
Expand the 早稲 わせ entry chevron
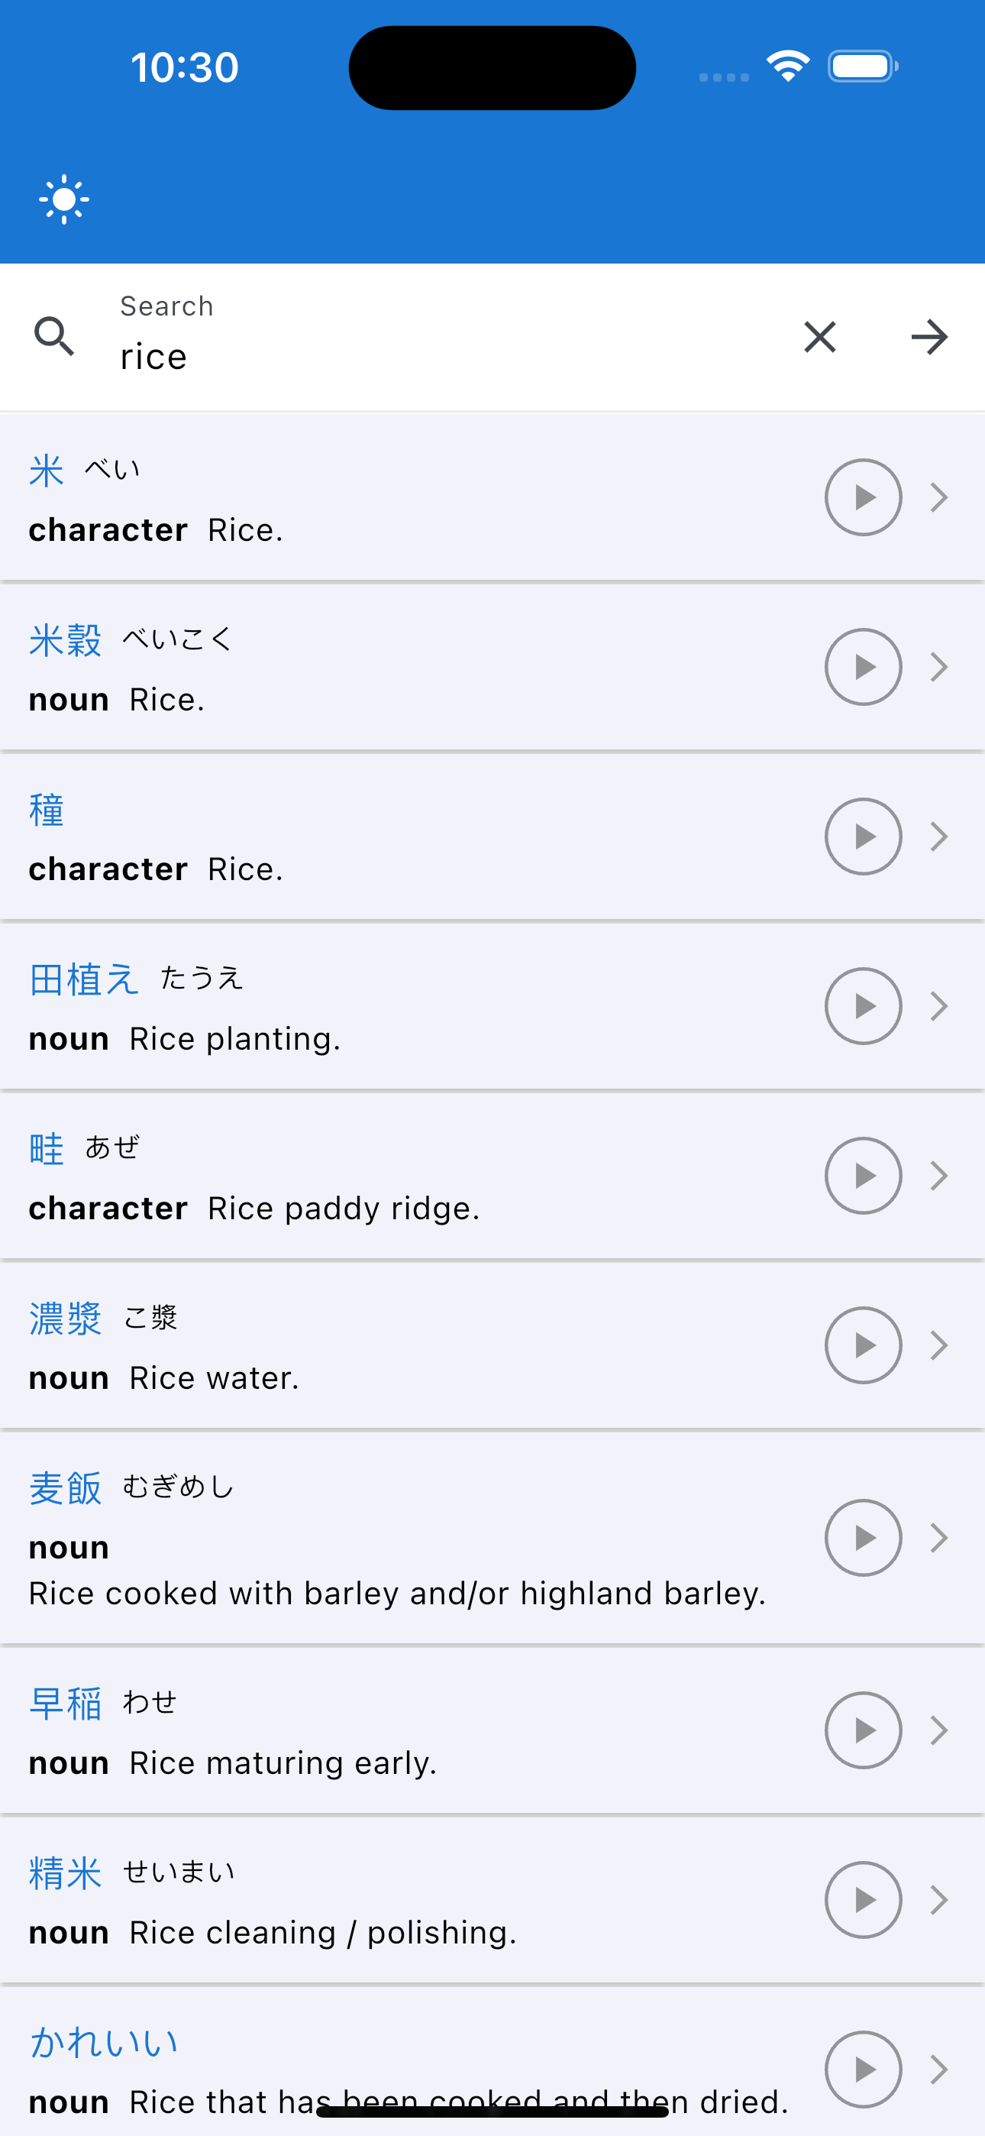(x=938, y=1730)
